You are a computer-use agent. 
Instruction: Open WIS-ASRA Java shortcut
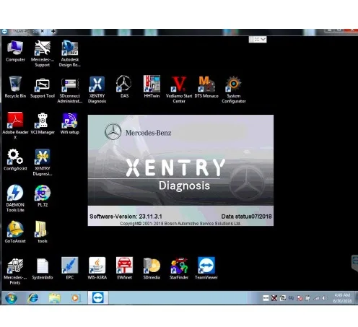97,268
